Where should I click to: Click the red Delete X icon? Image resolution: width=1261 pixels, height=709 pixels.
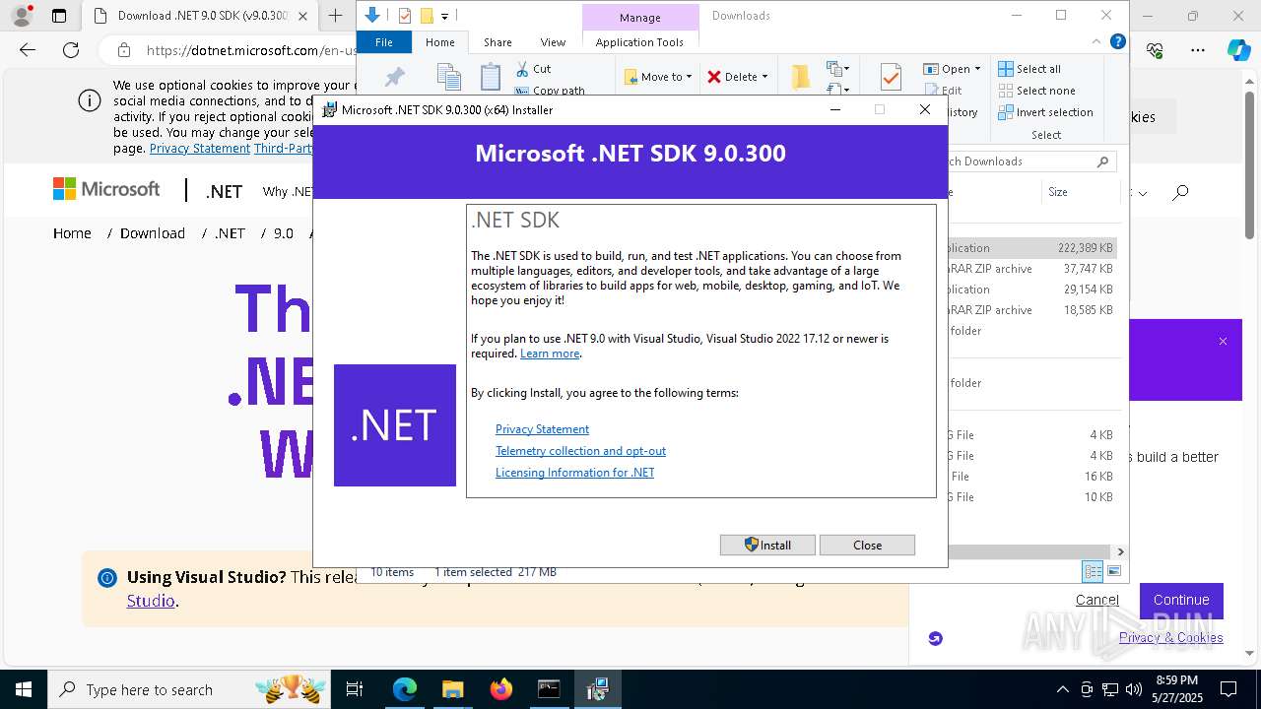(714, 77)
